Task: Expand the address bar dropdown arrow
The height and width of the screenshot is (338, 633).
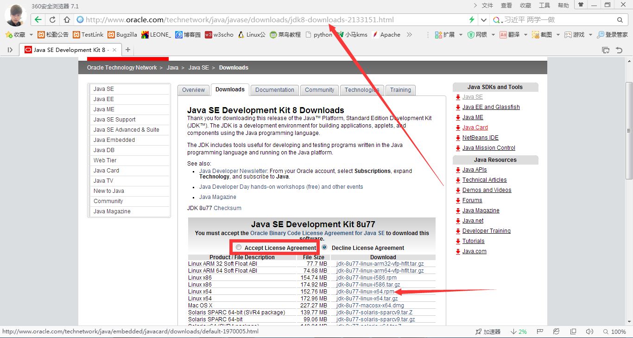Action: [484, 20]
